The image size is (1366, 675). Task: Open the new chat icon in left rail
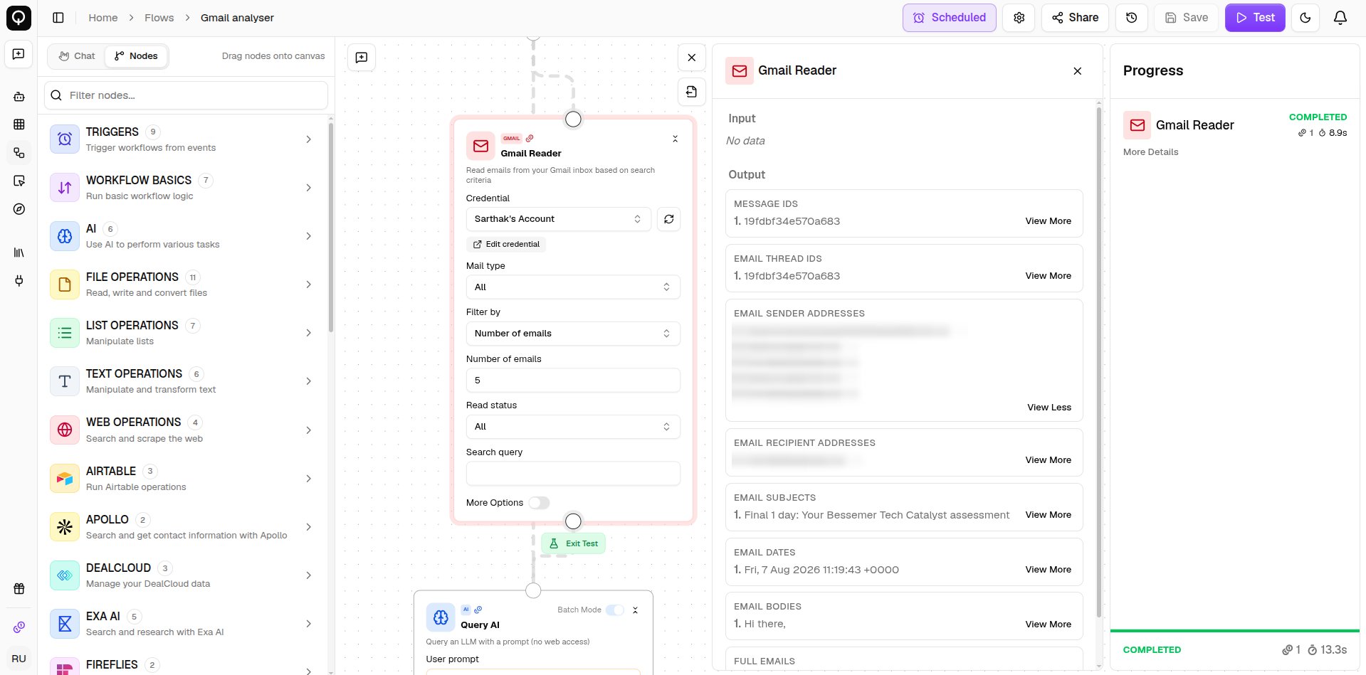click(19, 54)
